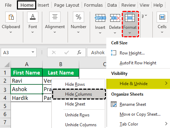
Task: Open the File tab
Action: click(x=8, y=5)
